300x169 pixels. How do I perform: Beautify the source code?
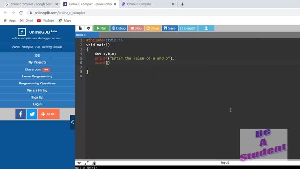(188, 28)
